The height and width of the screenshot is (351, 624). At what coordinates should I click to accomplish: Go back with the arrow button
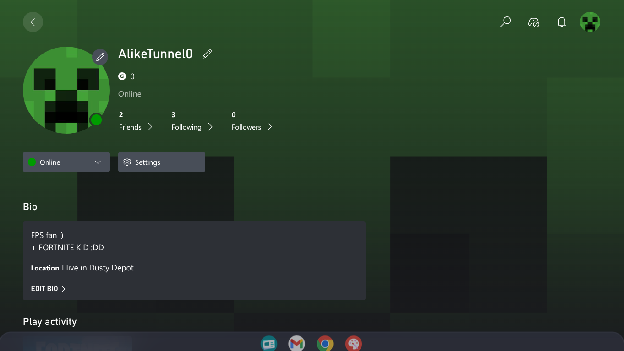33,22
